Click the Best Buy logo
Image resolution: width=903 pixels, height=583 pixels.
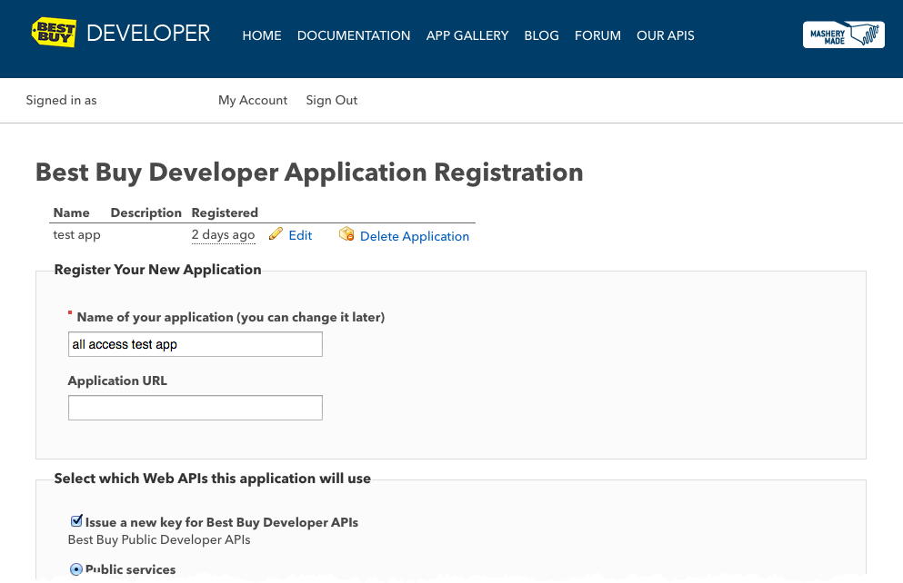[x=55, y=32]
